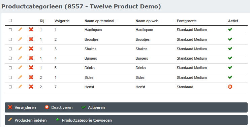Click the inactive status icon for Herfst

pos(230,87)
